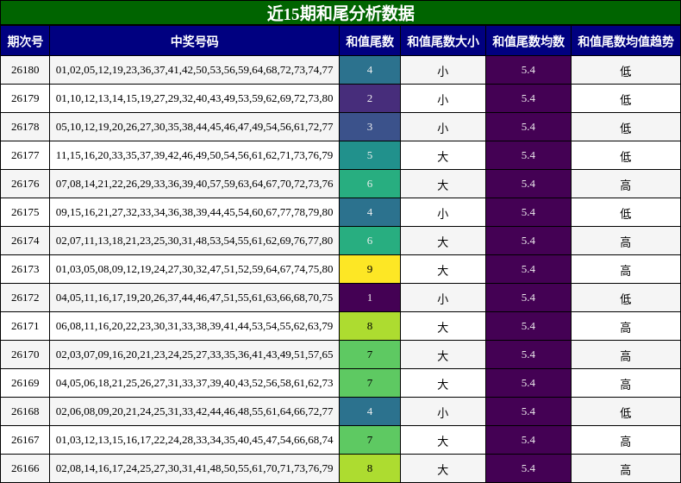This screenshot has width=681, height=483.
Task: Click the 低 trend cell in row 26175
Action: (626, 212)
